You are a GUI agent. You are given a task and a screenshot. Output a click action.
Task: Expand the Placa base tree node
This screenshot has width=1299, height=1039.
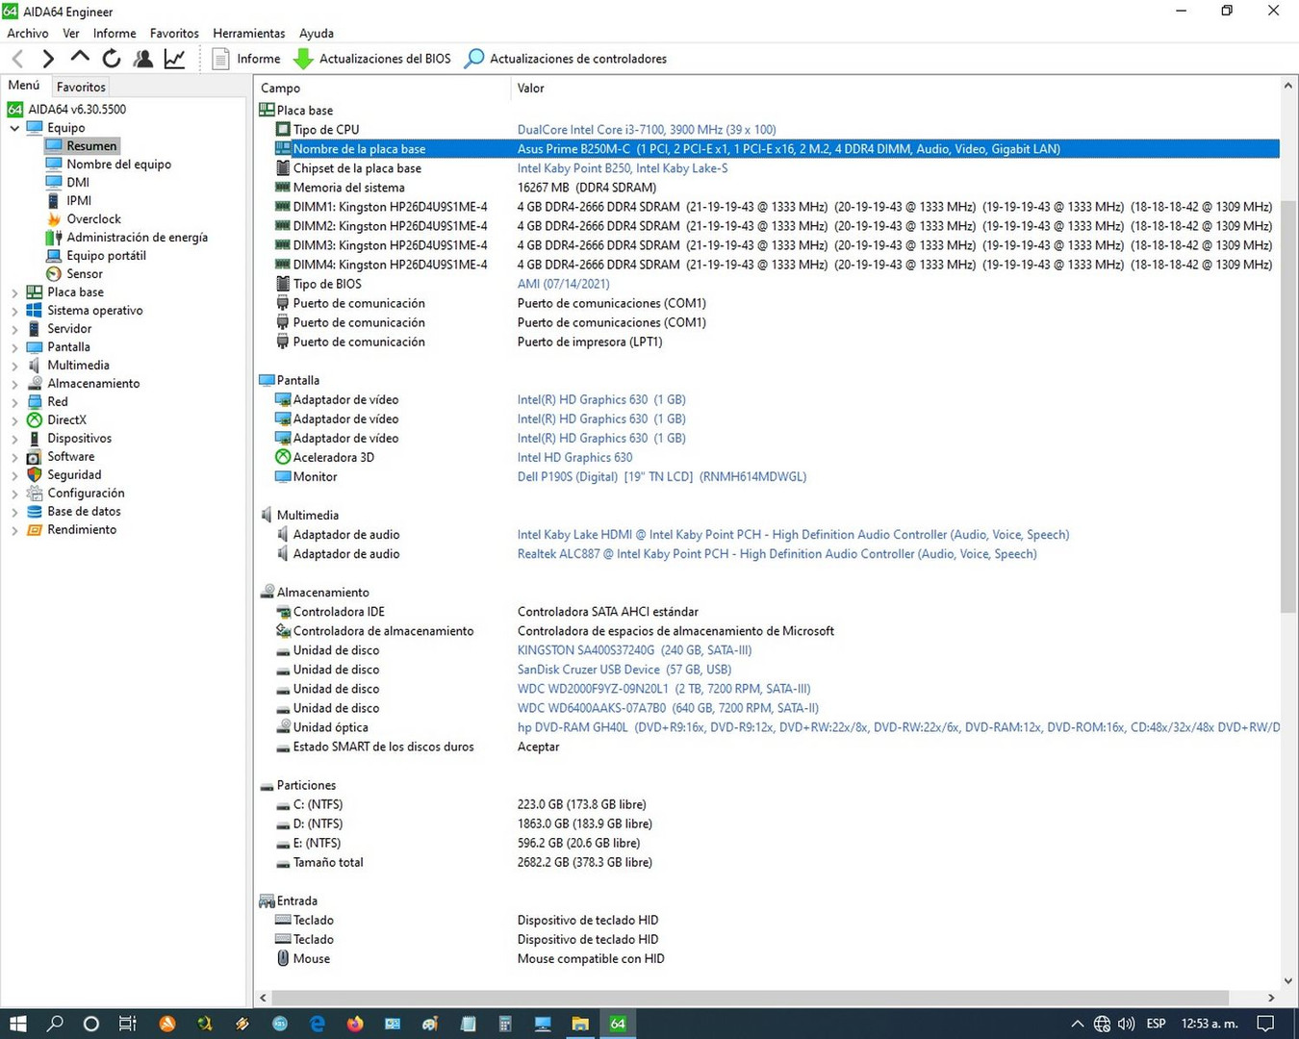[14, 292]
